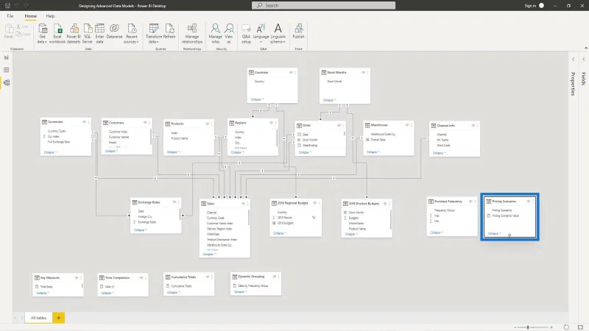589x331 pixels.
Task: Add a new layout tab
Action: click(59, 318)
